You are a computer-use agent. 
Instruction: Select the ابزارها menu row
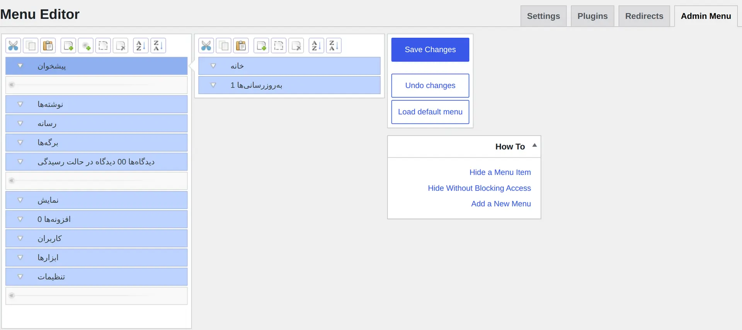(x=97, y=257)
